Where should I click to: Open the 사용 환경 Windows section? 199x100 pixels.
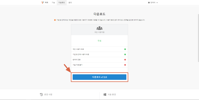tap(110, 95)
